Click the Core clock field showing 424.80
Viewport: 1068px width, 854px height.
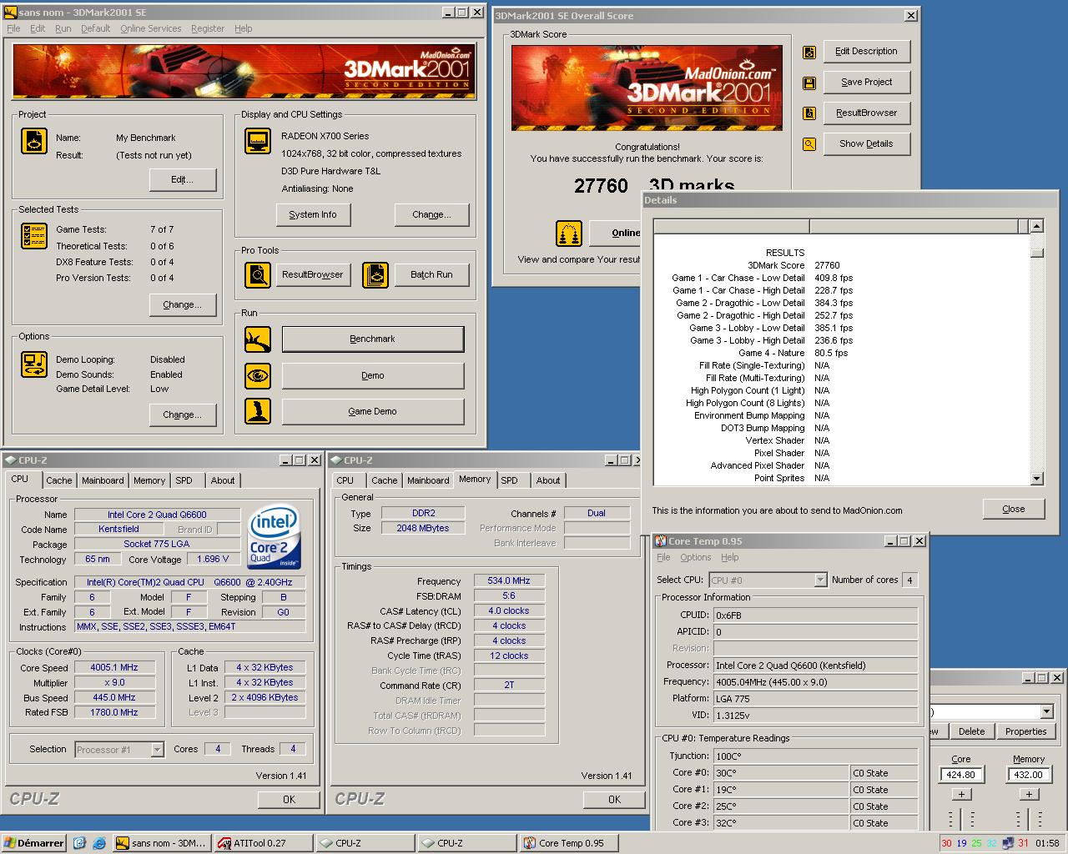click(x=961, y=775)
